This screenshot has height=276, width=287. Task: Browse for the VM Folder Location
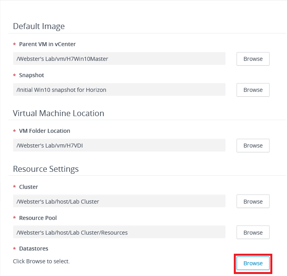tap(253, 146)
